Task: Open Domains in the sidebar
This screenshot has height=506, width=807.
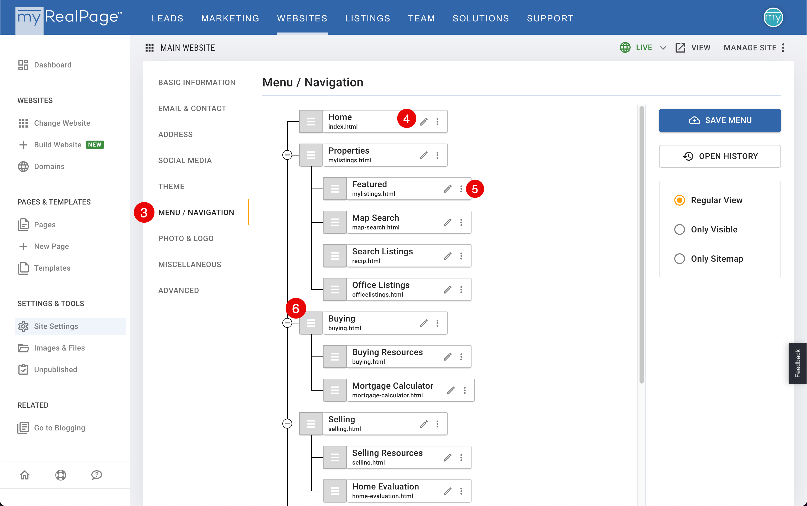Action: [41, 166]
